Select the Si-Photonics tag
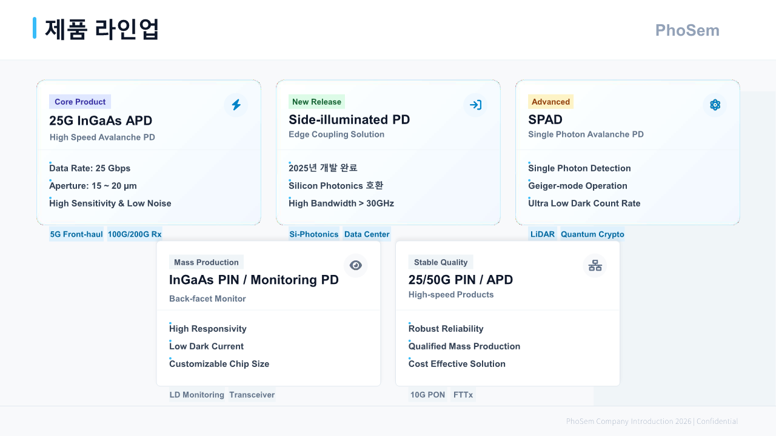This screenshot has width=776, height=436. click(x=313, y=234)
